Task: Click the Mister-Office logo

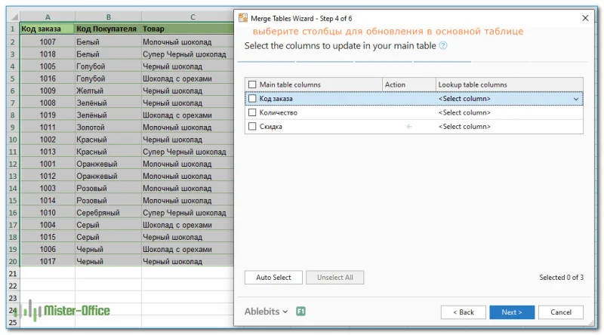Action: coord(66,310)
